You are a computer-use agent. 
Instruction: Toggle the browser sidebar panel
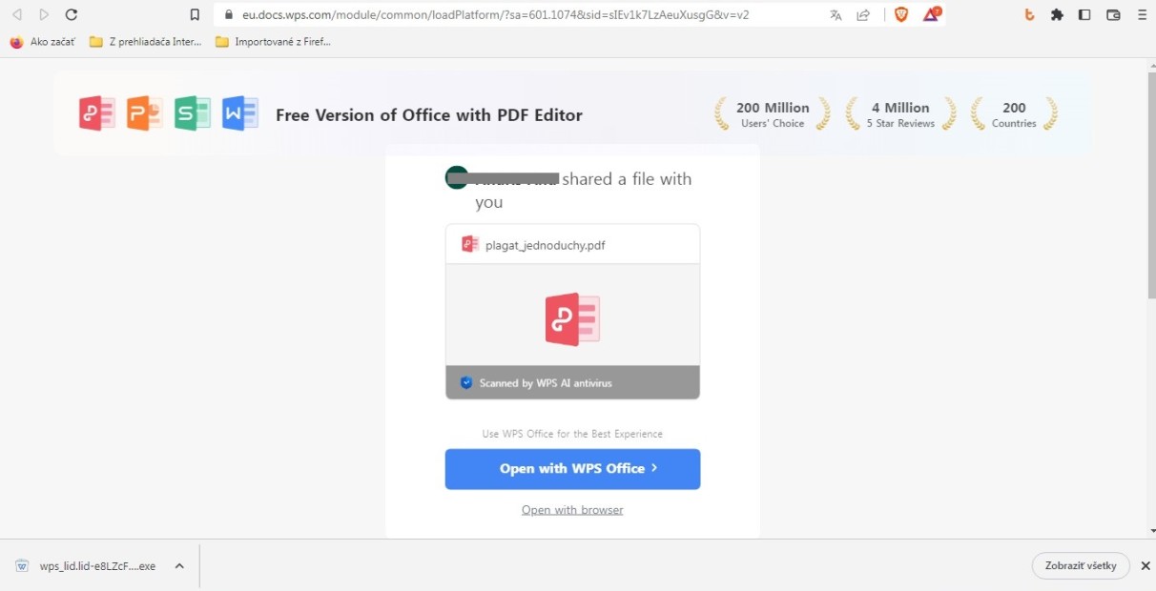click(x=1084, y=15)
